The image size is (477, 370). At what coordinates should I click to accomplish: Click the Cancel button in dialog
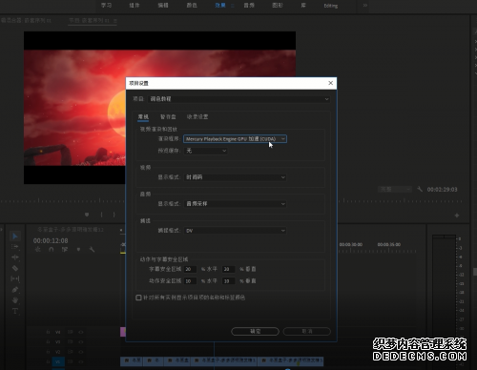307,331
